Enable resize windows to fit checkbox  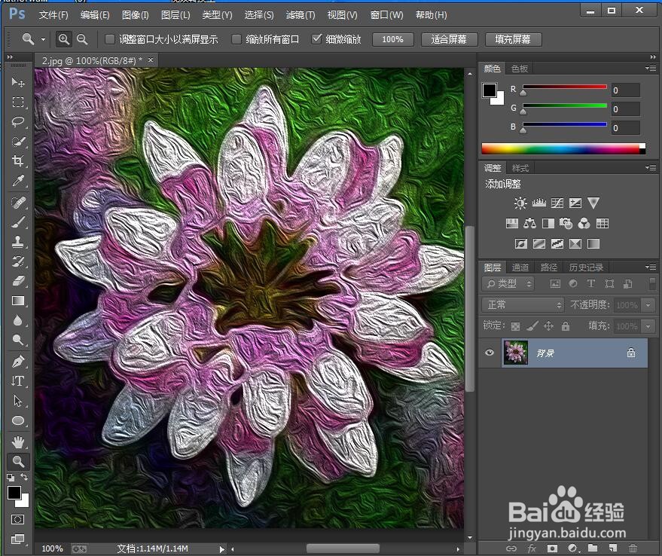coord(110,39)
